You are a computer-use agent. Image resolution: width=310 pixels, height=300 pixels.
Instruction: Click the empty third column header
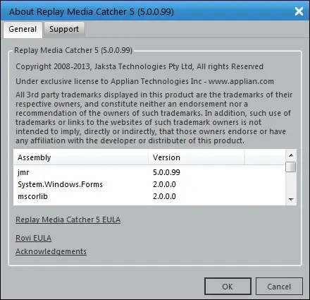[x=265, y=157]
